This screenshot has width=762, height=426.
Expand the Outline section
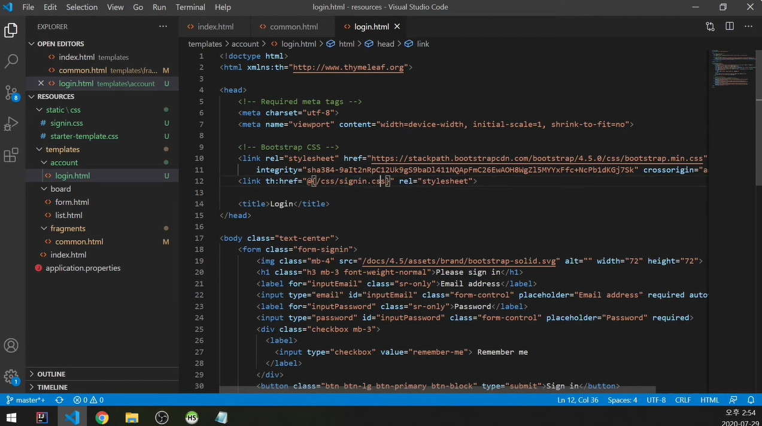click(x=102, y=374)
